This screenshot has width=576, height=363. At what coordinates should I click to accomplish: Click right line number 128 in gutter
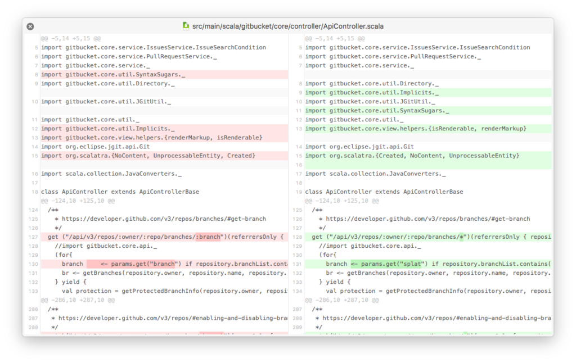(x=298, y=237)
